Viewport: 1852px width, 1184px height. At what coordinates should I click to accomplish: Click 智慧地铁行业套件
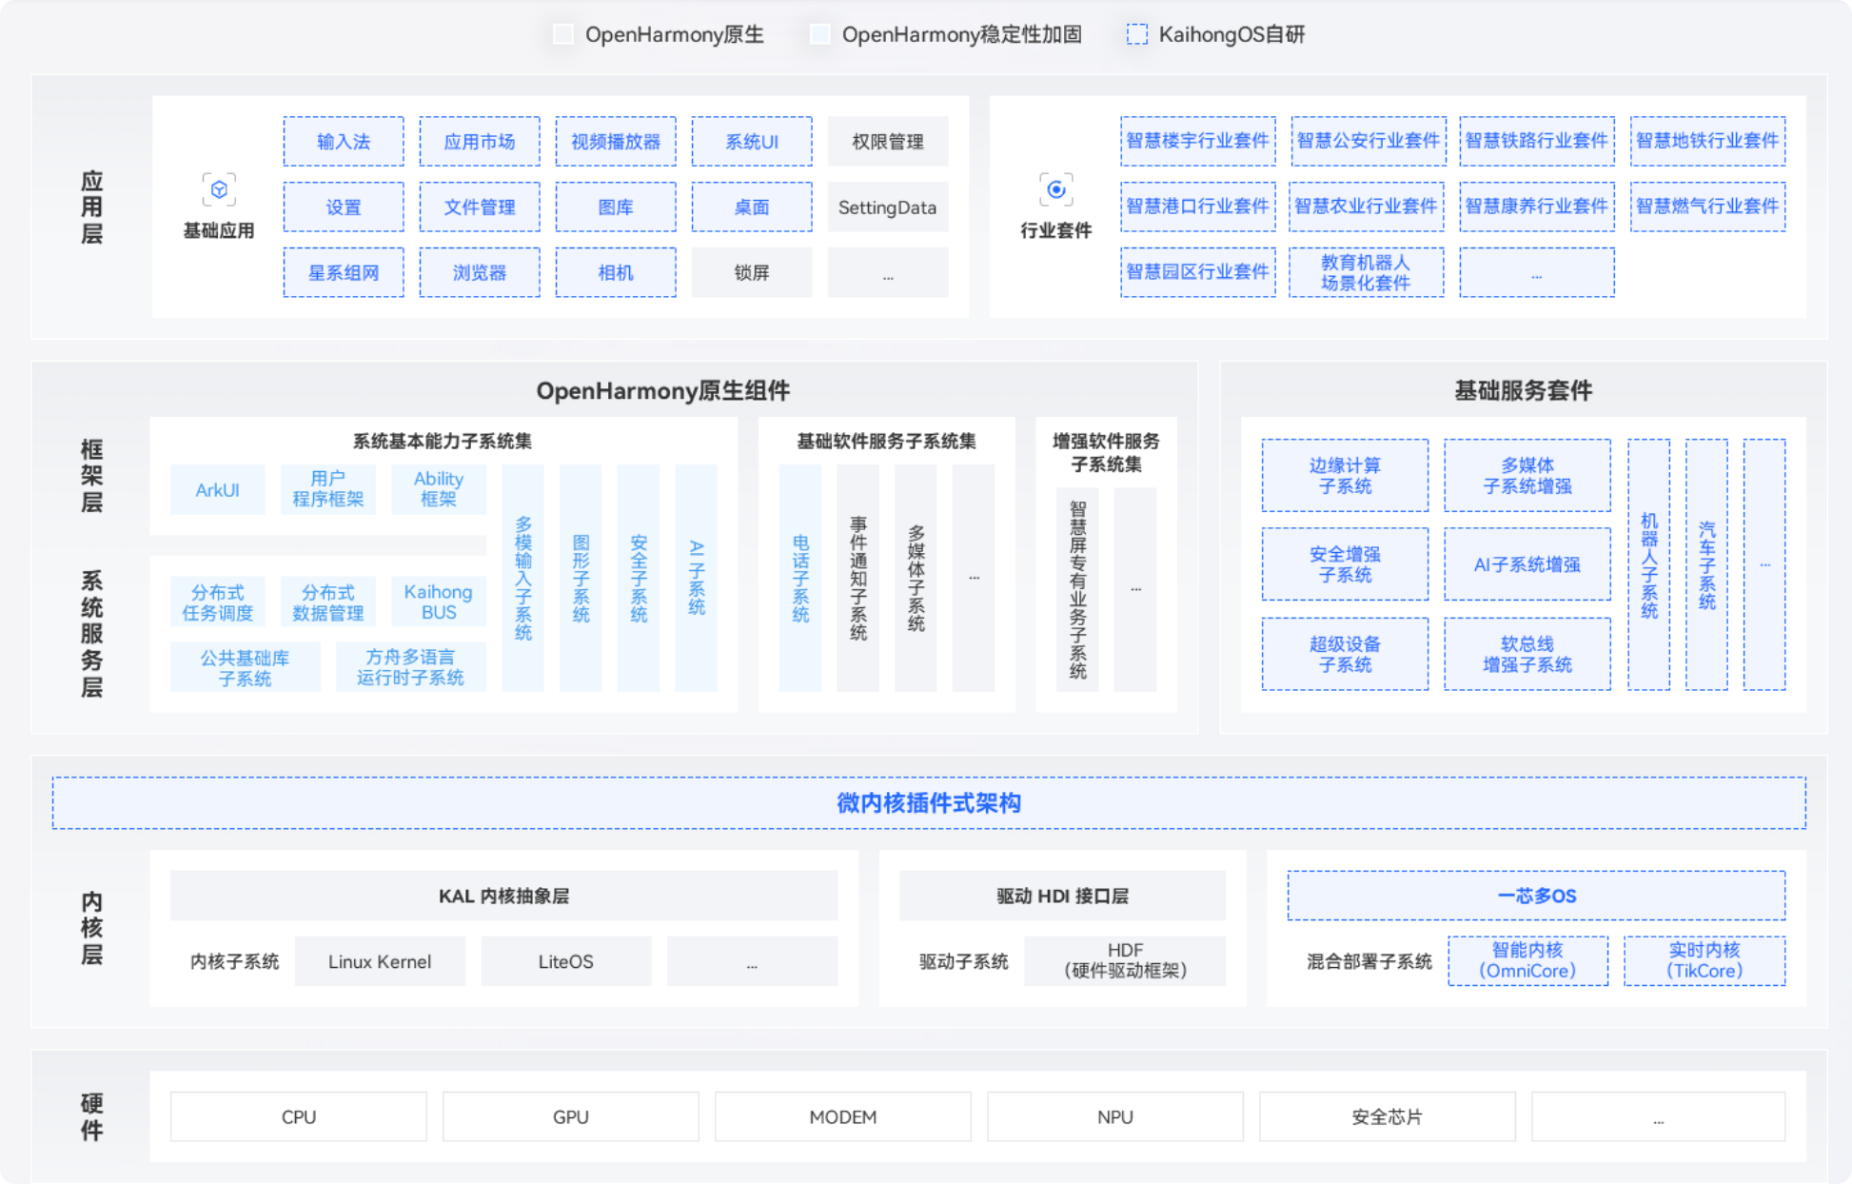click(1708, 141)
